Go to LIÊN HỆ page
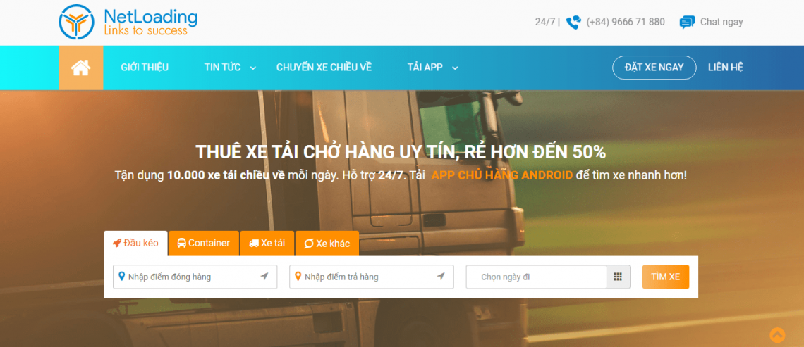Image resolution: width=804 pixels, height=347 pixels. [x=726, y=68]
